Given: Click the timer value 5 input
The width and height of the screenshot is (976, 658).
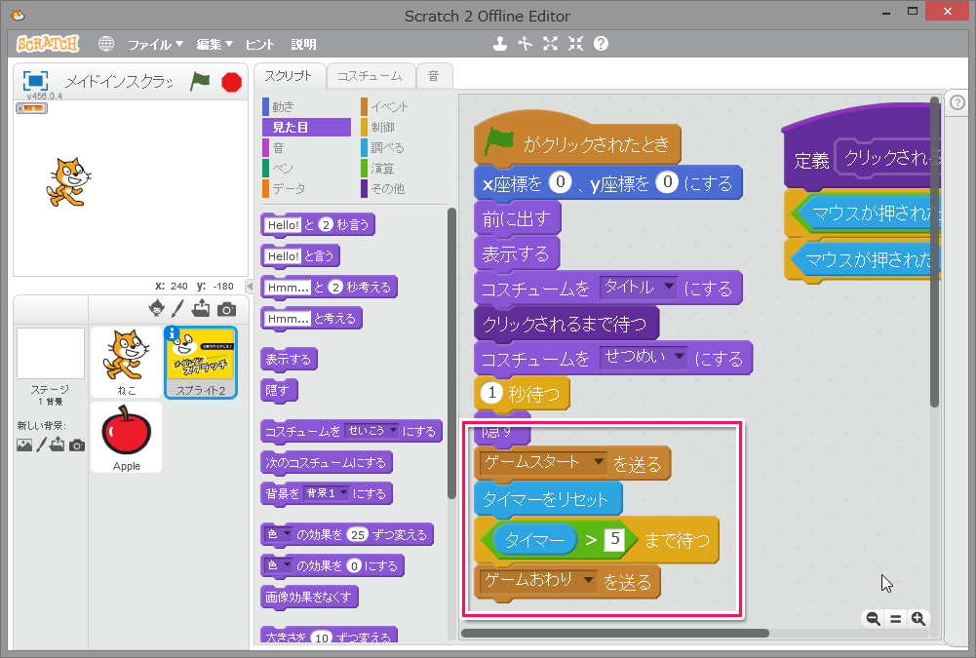Looking at the screenshot, I should 614,538.
